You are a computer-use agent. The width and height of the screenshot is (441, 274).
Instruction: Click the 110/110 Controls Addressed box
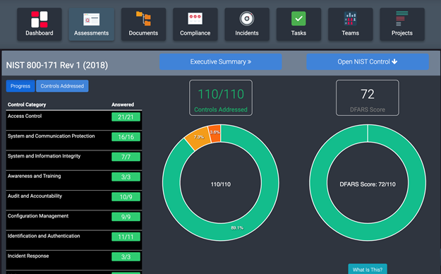pyautogui.click(x=221, y=97)
